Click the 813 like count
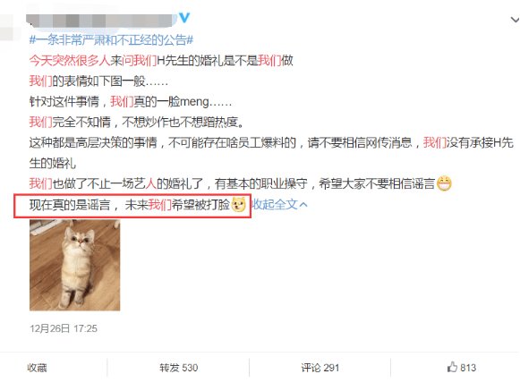Image resolution: width=520 pixels, height=391 pixels. click(x=468, y=368)
